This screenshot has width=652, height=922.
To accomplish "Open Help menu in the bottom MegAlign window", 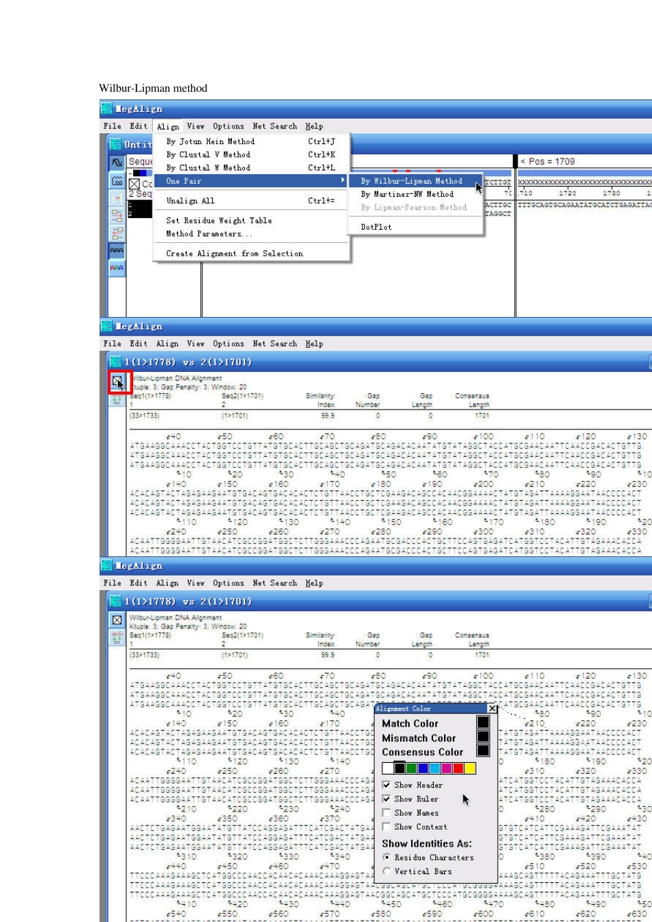I will coord(314,583).
